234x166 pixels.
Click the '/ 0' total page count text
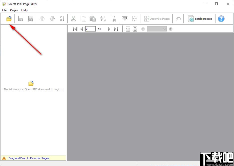[x=99, y=29]
